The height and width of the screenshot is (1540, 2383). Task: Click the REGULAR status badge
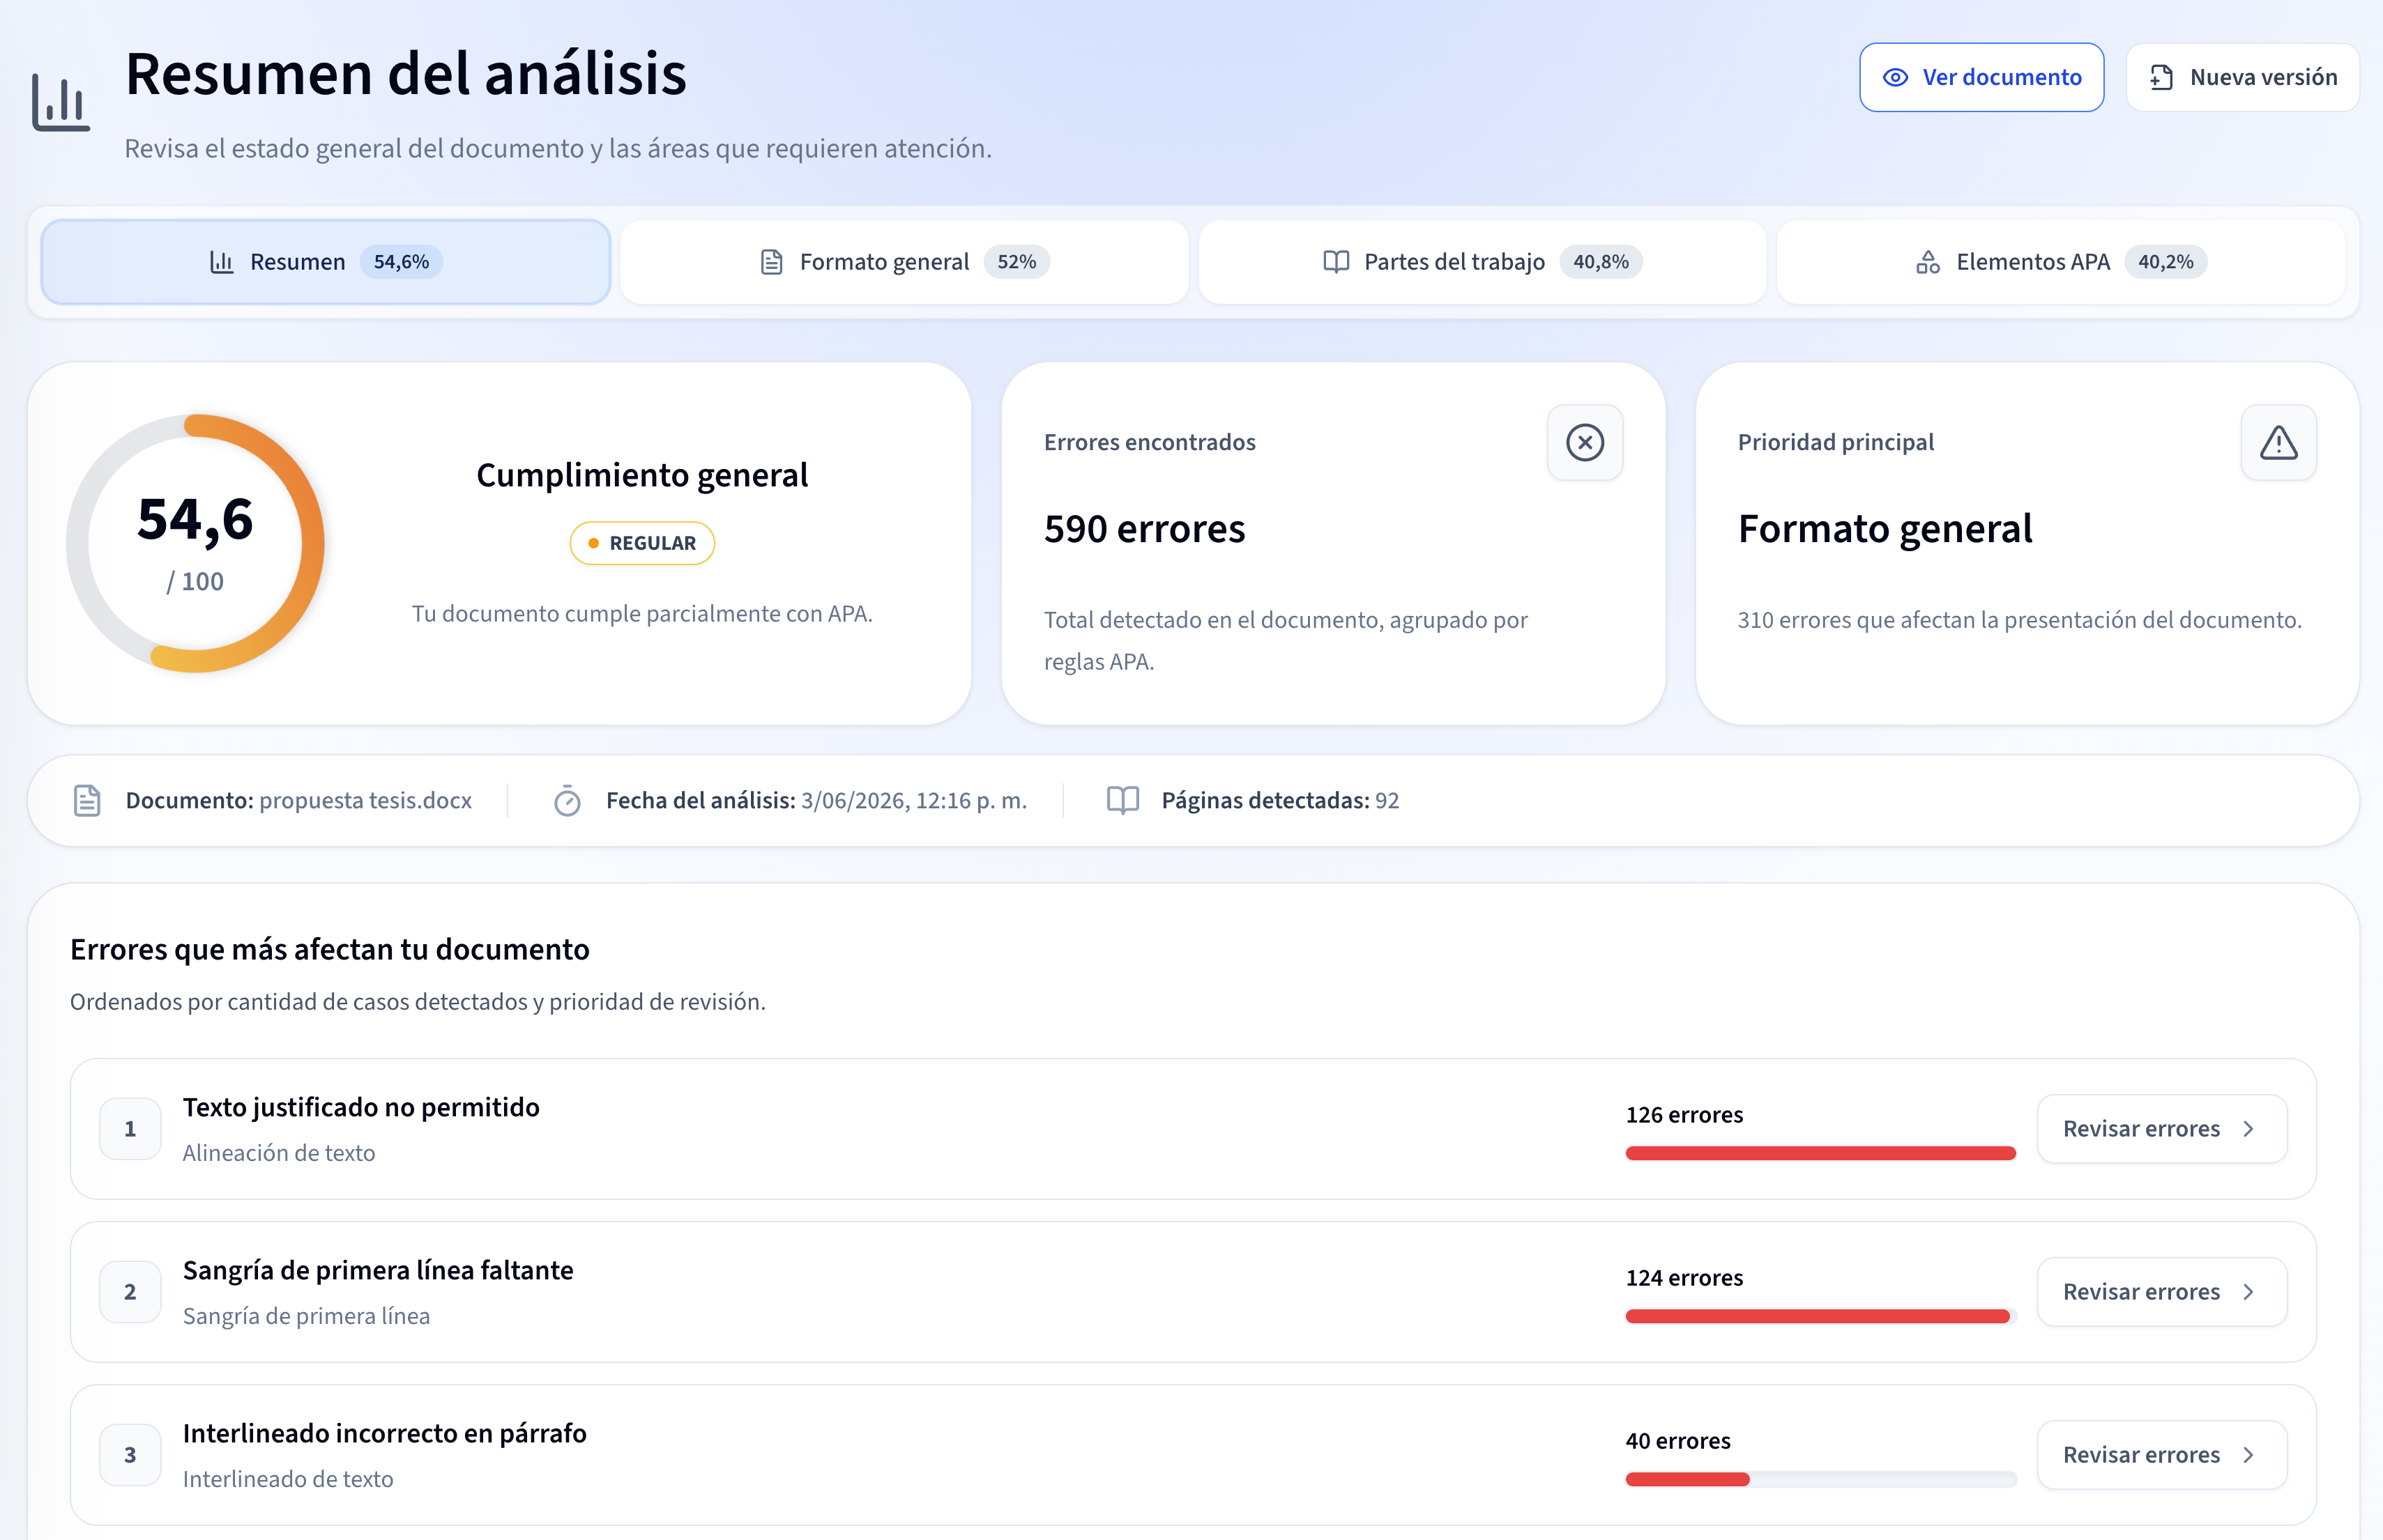(x=642, y=543)
